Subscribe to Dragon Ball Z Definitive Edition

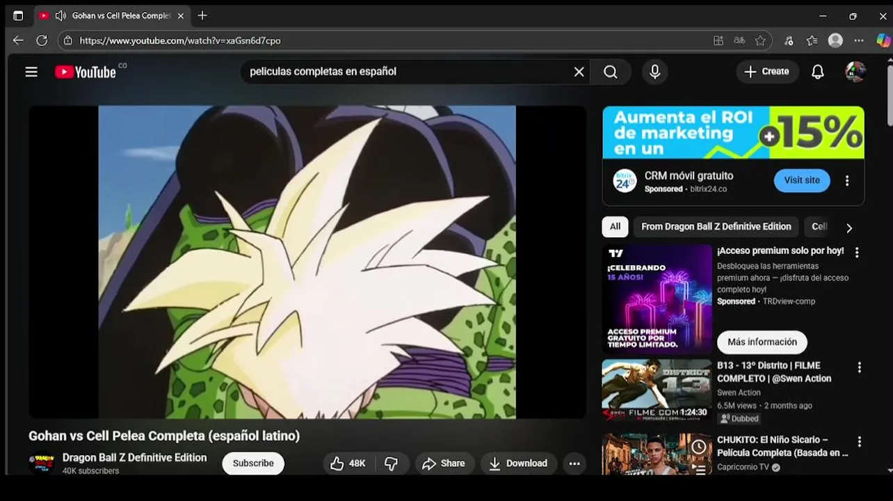[253, 463]
